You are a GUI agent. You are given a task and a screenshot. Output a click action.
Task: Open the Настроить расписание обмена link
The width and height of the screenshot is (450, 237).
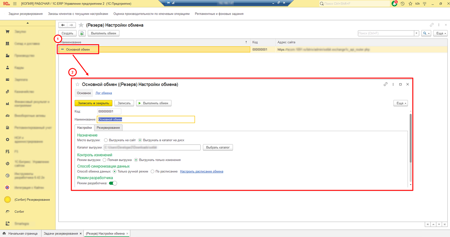pyautogui.click(x=201, y=172)
